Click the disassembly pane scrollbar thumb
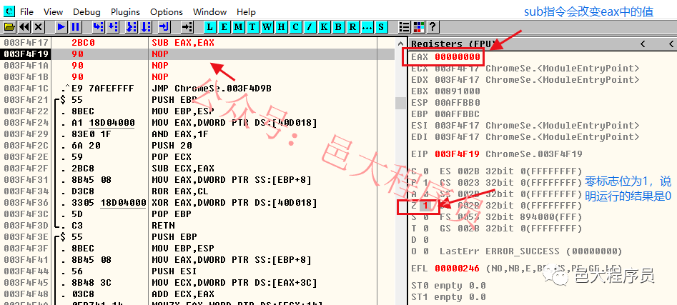Screen dimensions: 677x305 coord(400,103)
